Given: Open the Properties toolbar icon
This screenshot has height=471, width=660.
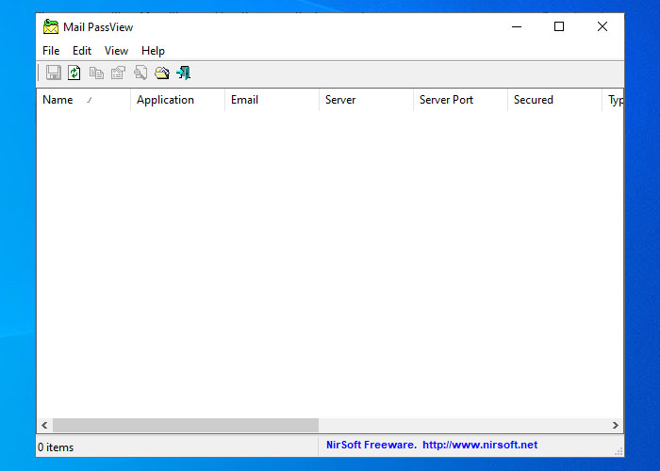Looking at the screenshot, I should [x=118, y=73].
